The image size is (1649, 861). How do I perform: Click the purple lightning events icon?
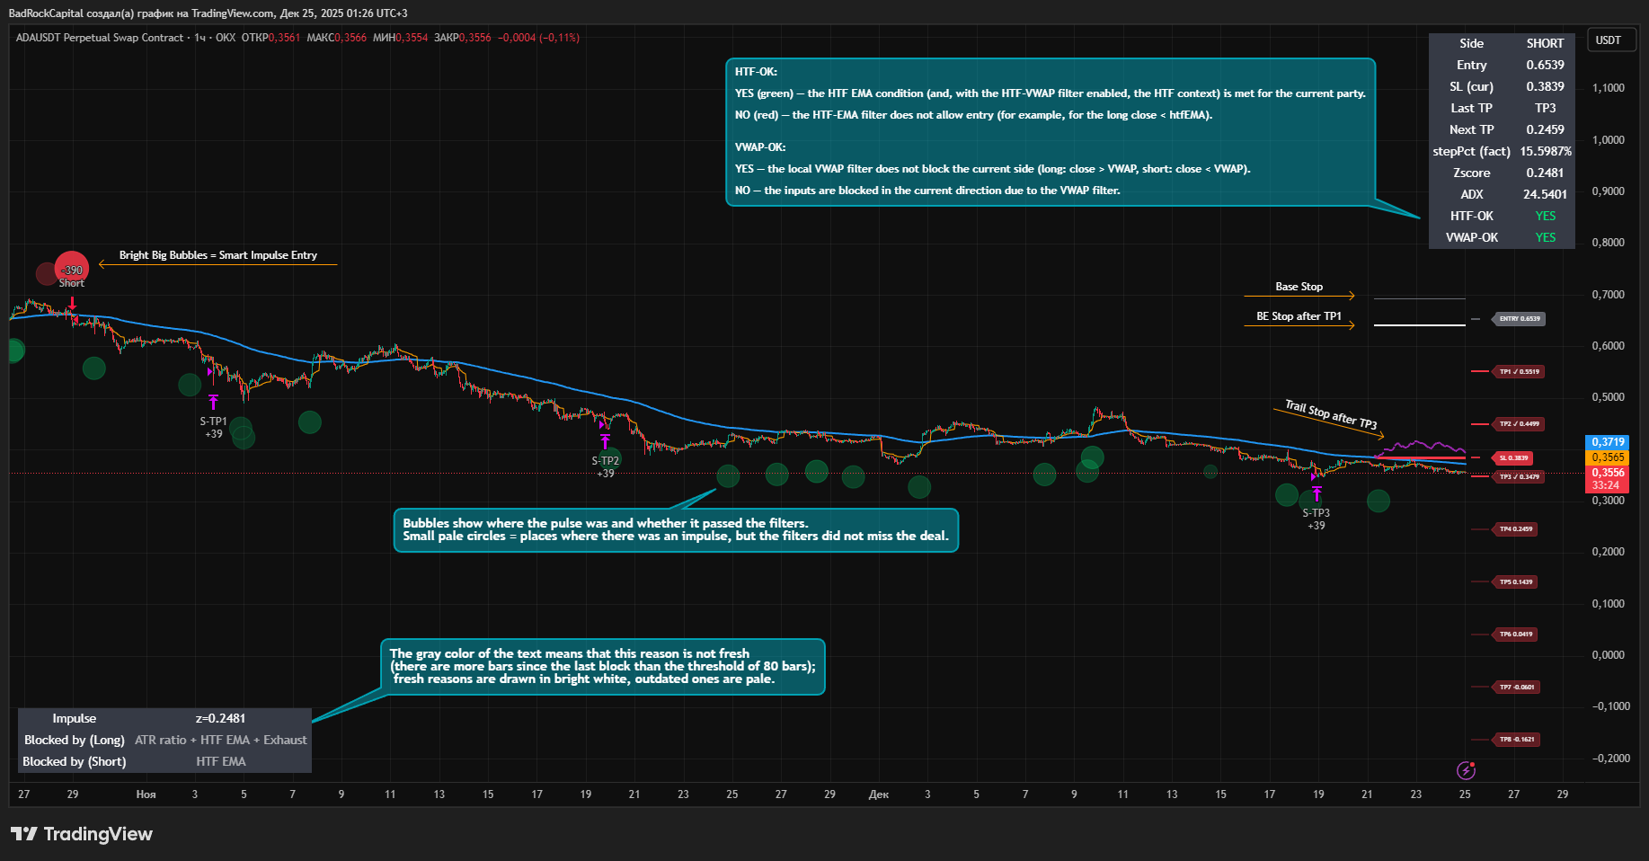pos(1466,770)
